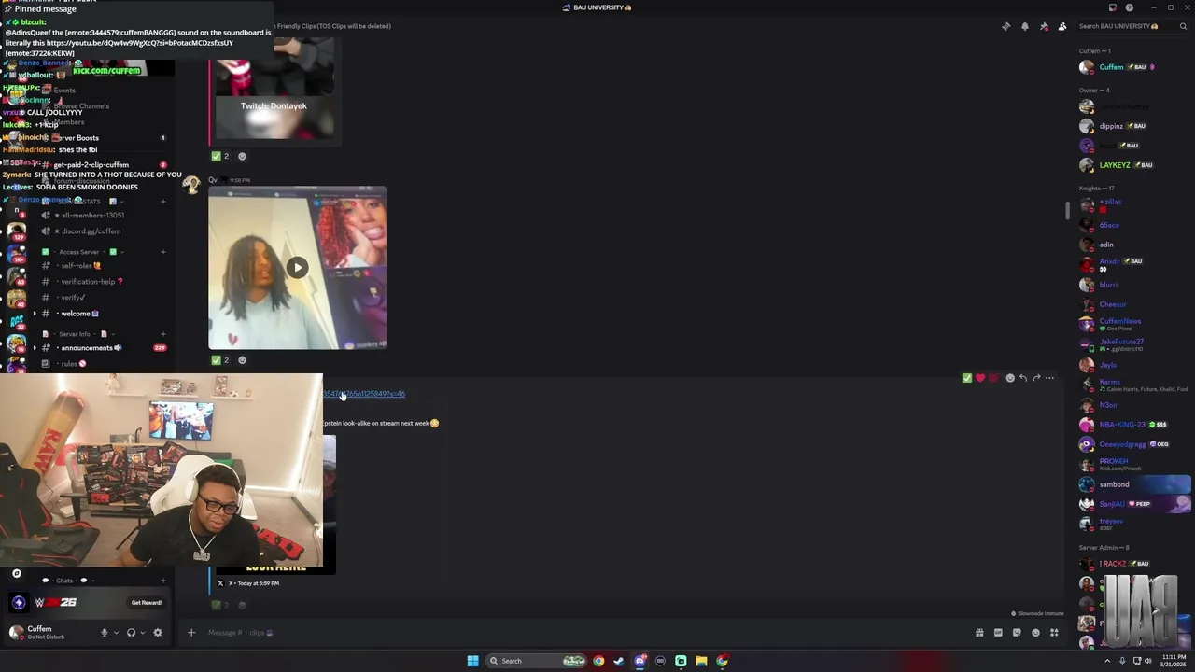Open the x.com link in the message

point(364,394)
